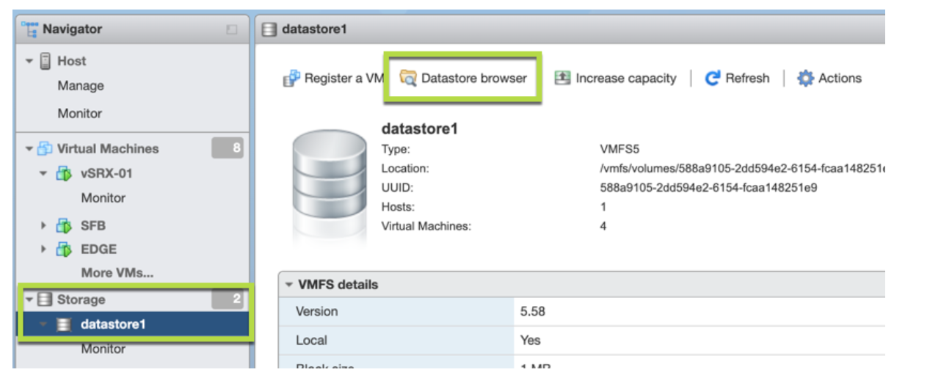Expand the EDGE tree node
The image size is (952, 375).
coord(44,250)
